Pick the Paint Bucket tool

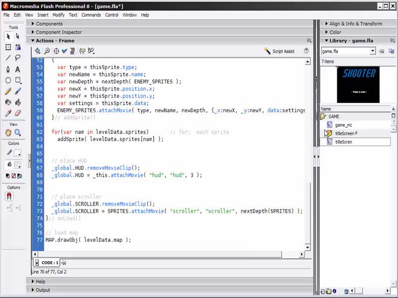(x=18, y=102)
